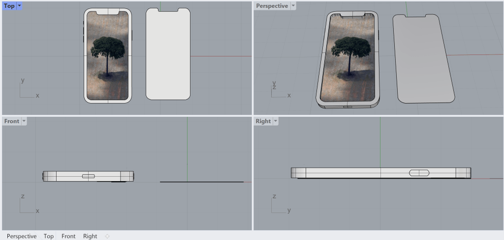Expand the Right viewport menu arrow
This screenshot has height=240, width=504.
[x=275, y=121]
